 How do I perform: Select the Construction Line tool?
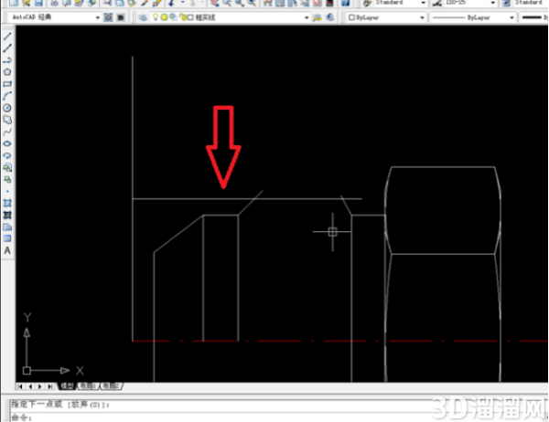pyautogui.click(x=7, y=48)
